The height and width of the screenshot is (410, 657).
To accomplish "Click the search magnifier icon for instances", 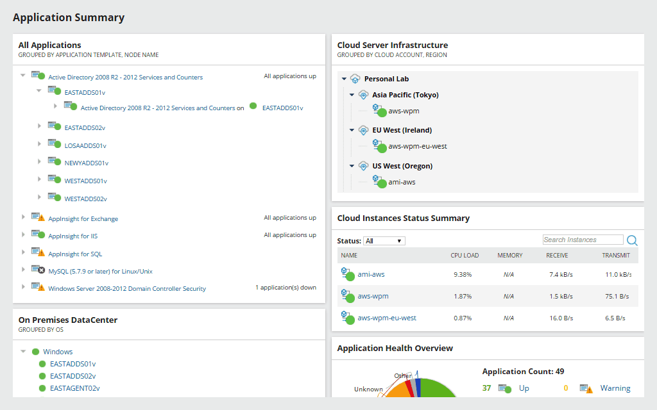I will [x=632, y=240].
